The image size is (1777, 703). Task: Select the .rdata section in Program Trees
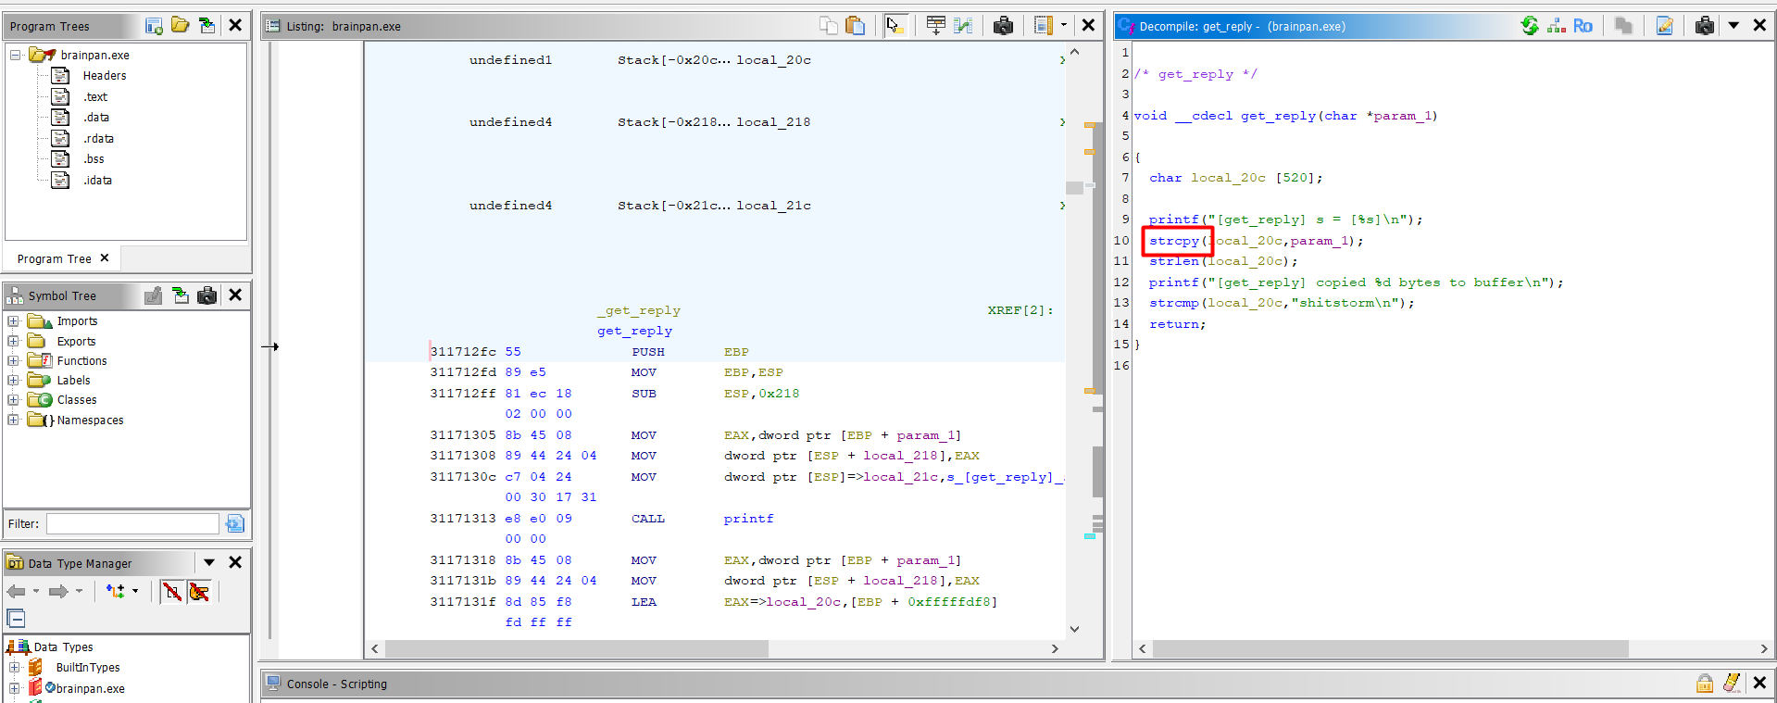click(98, 139)
